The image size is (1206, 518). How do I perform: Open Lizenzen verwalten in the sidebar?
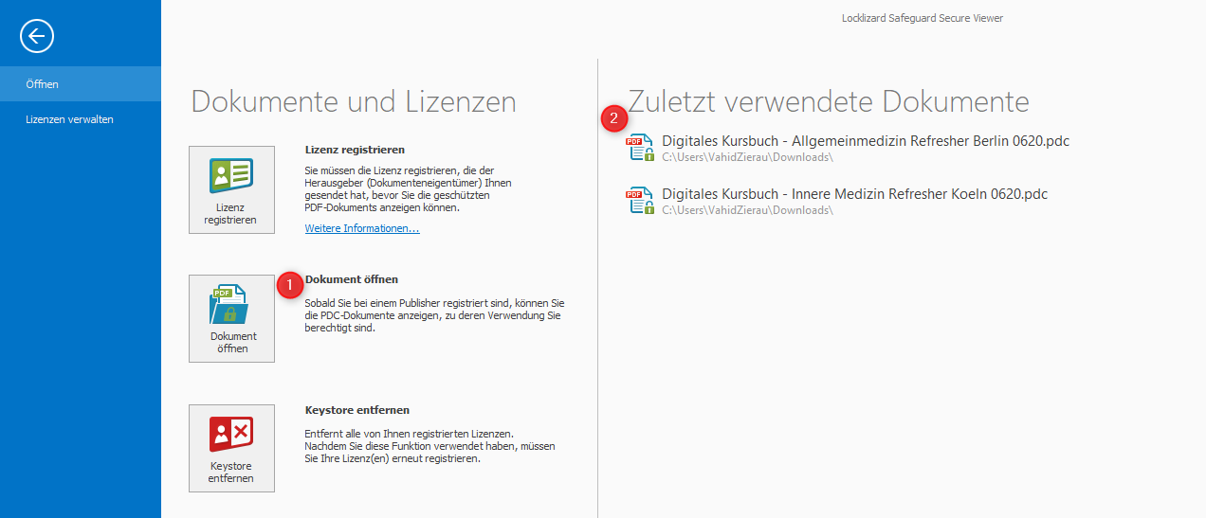tap(81, 119)
